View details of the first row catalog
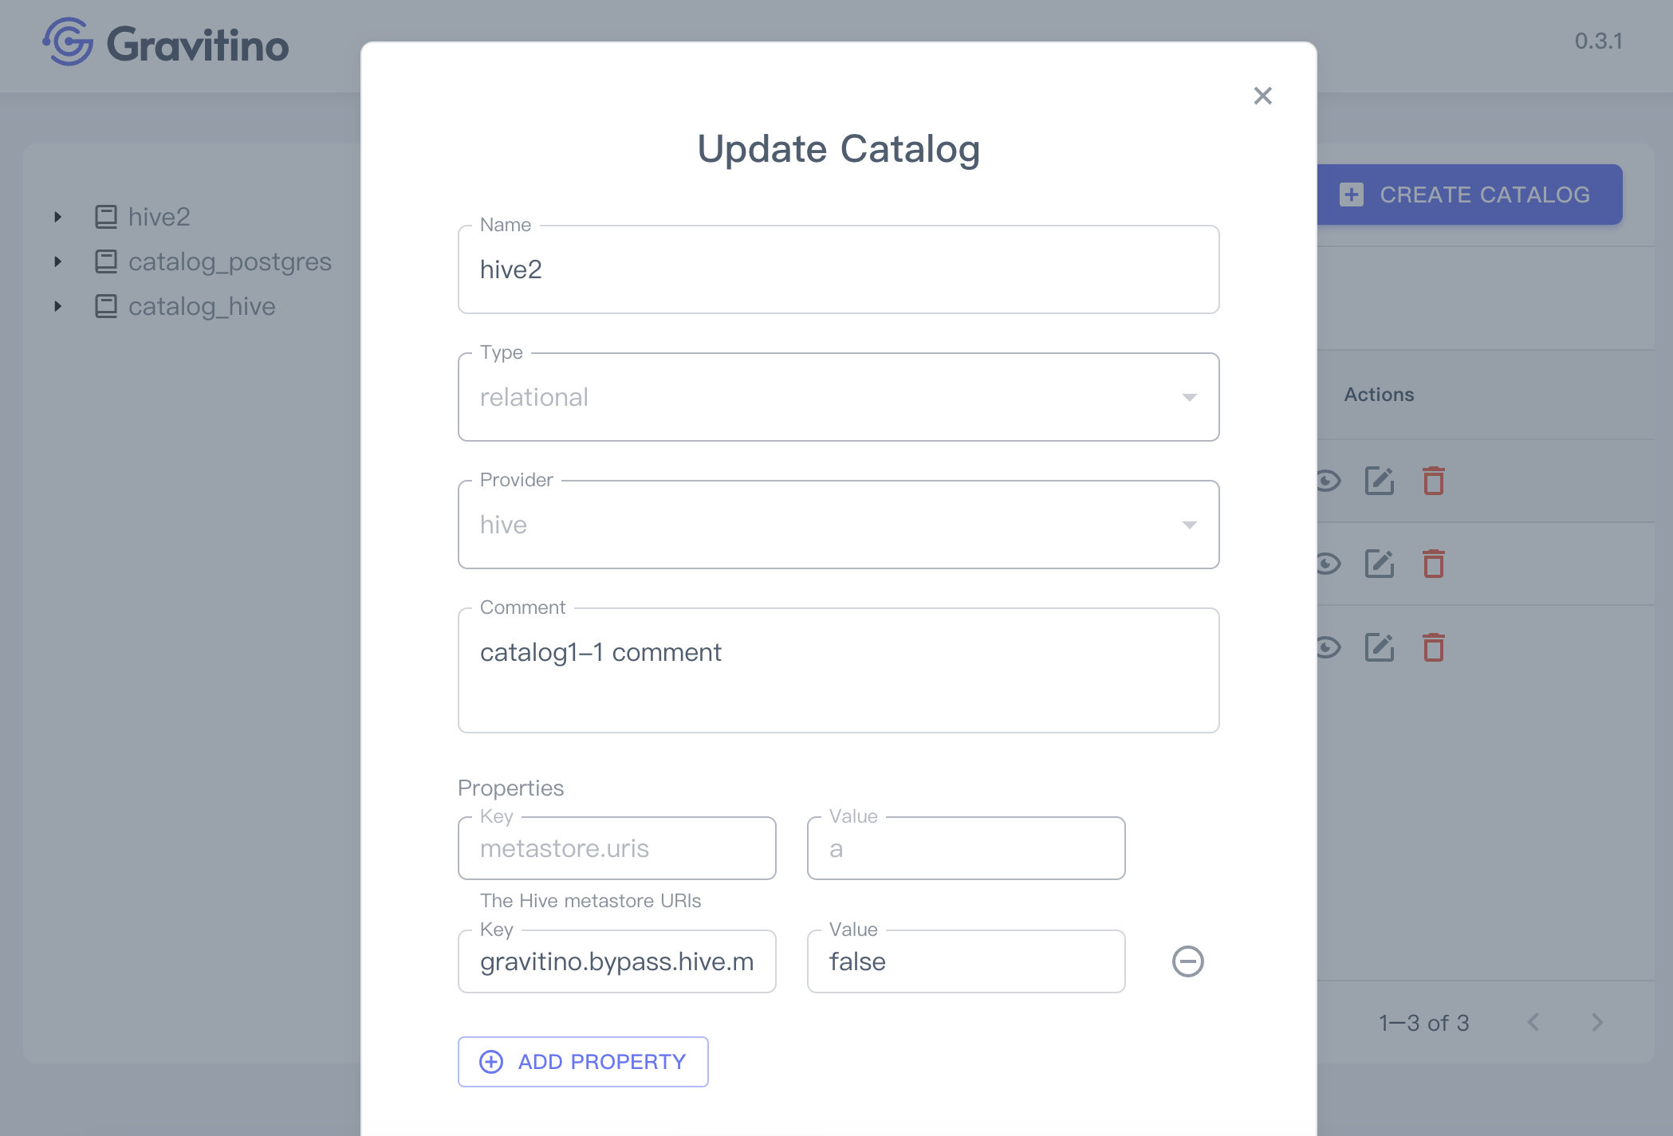1673x1136 pixels. (1329, 482)
